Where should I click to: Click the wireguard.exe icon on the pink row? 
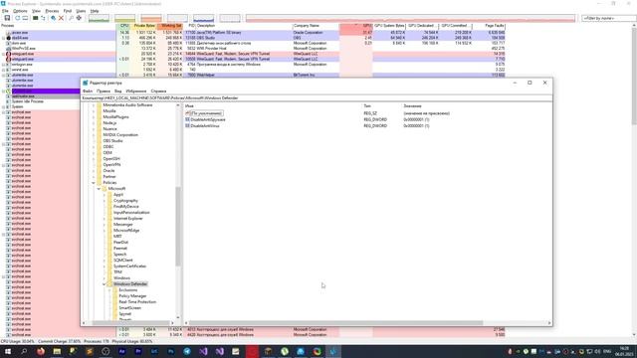[x=9, y=54]
